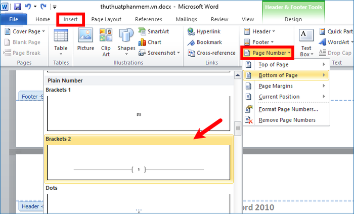Open the Header dropdown
Screen dimensions: 354x214
pyautogui.click(x=259, y=31)
